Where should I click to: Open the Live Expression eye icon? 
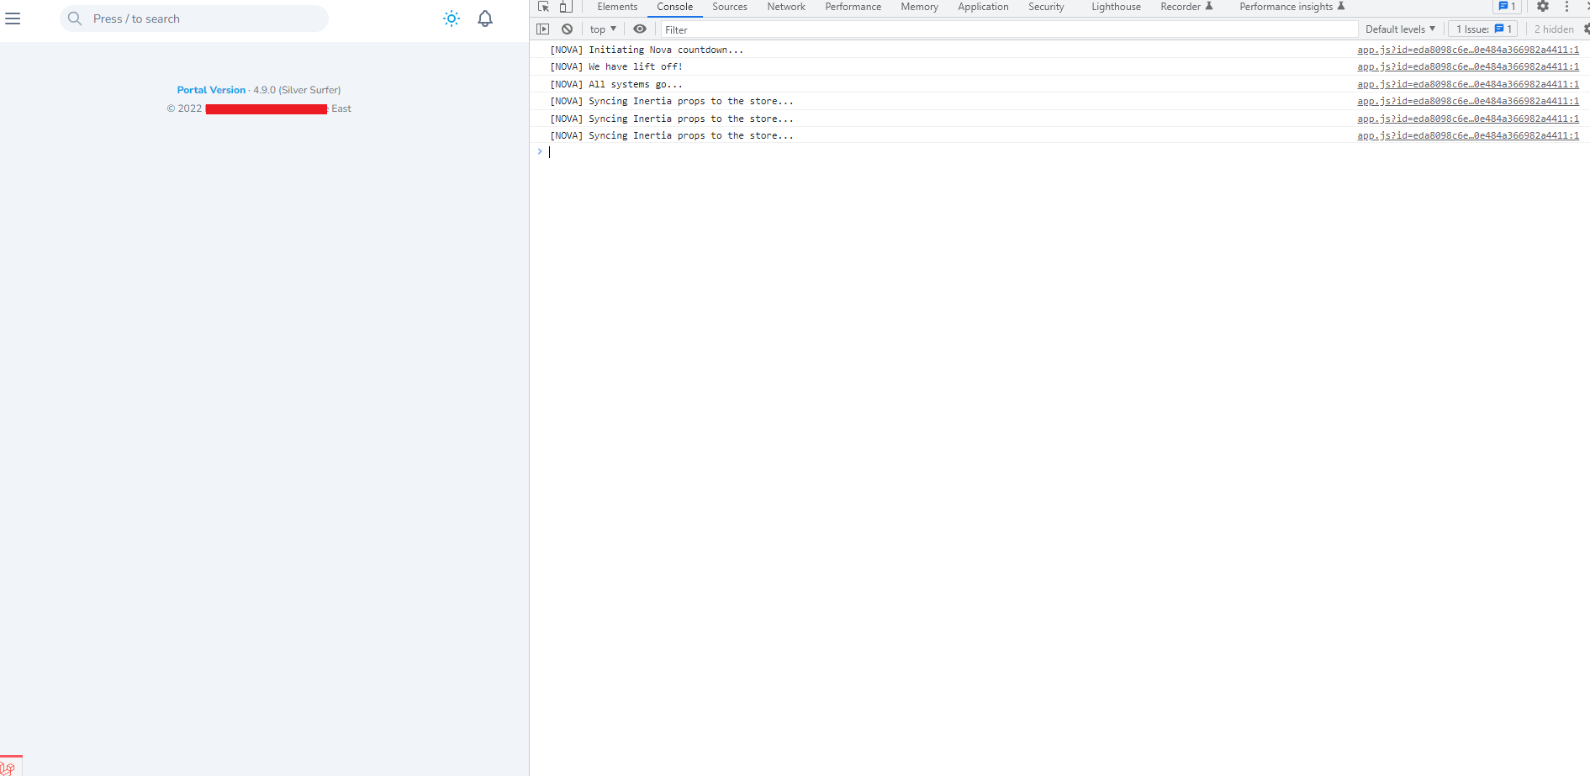(640, 29)
